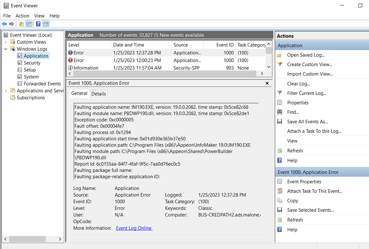Image resolution: width=369 pixels, height=249 pixels.
Task: Toggle the Show/Hide Console Tree button
Action: [29, 24]
